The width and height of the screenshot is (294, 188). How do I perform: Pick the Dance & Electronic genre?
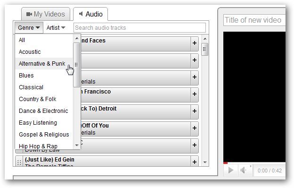(x=44, y=111)
